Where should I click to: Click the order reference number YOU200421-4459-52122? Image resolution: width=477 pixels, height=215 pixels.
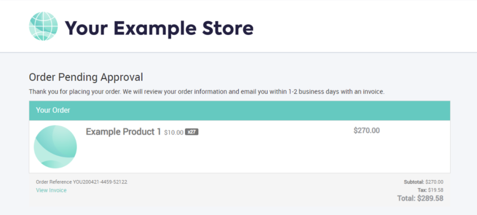pyautogui.click(x=100, y=182)
